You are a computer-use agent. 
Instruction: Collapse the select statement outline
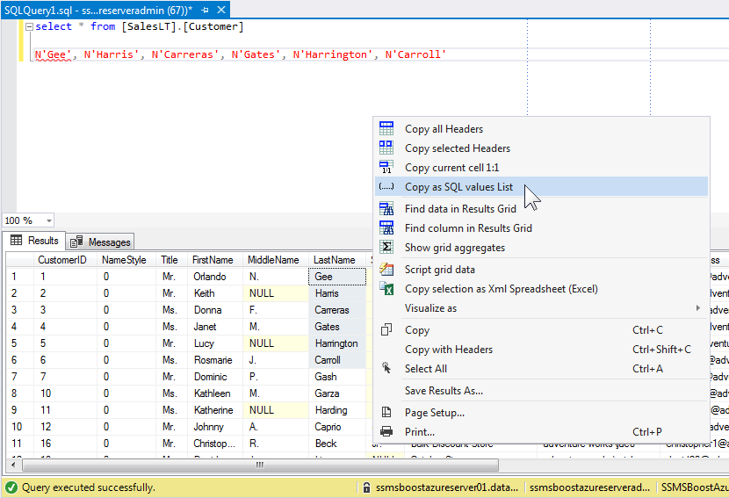point(29,27)
